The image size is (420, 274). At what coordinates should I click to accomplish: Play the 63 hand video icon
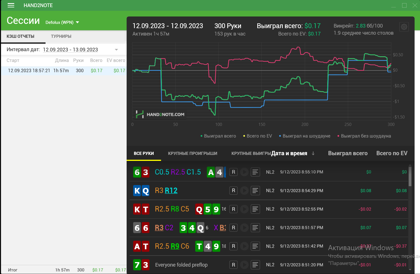[244, 172]
